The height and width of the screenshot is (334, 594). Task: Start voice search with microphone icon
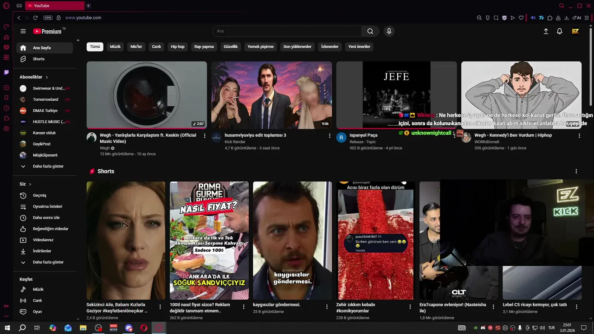click(x=389, y=31)
